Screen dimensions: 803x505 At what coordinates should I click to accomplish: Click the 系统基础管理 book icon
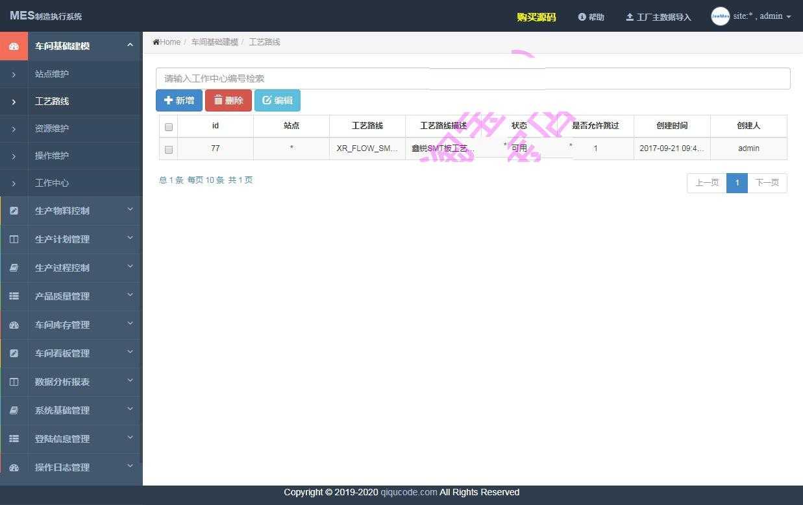pos(14,410)
